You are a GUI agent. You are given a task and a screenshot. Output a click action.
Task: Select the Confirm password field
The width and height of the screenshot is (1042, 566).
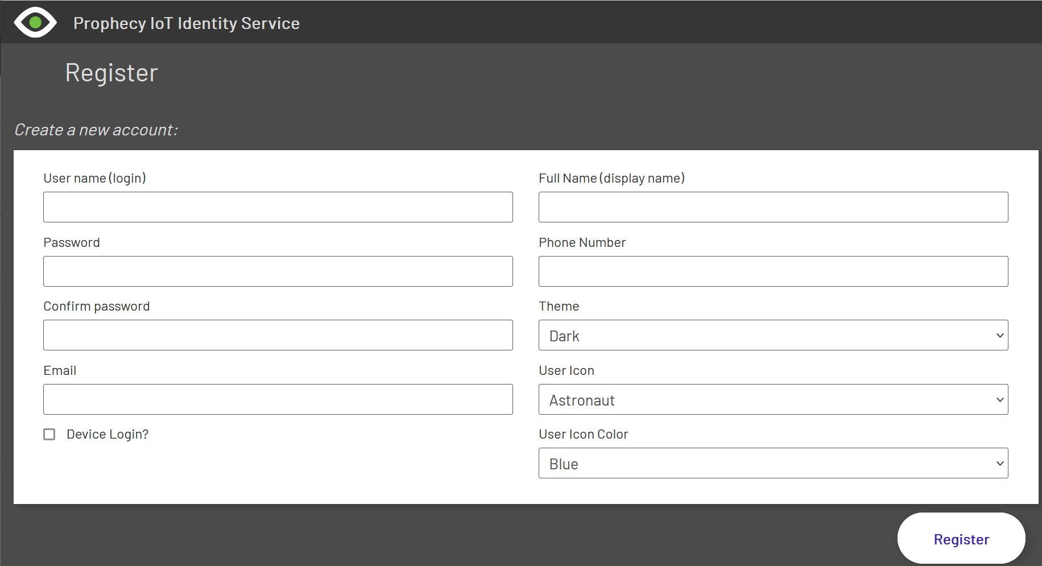pos(278,335)
